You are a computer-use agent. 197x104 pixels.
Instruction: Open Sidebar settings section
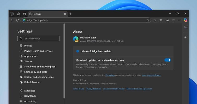26,61
